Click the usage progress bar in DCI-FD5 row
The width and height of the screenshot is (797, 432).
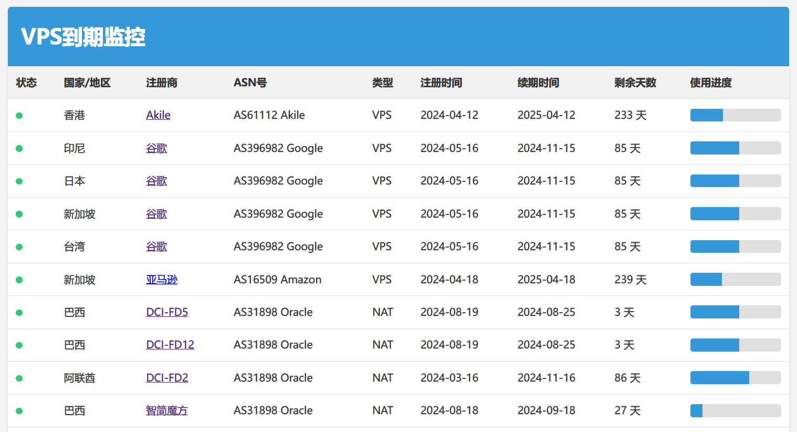(736, 312)
